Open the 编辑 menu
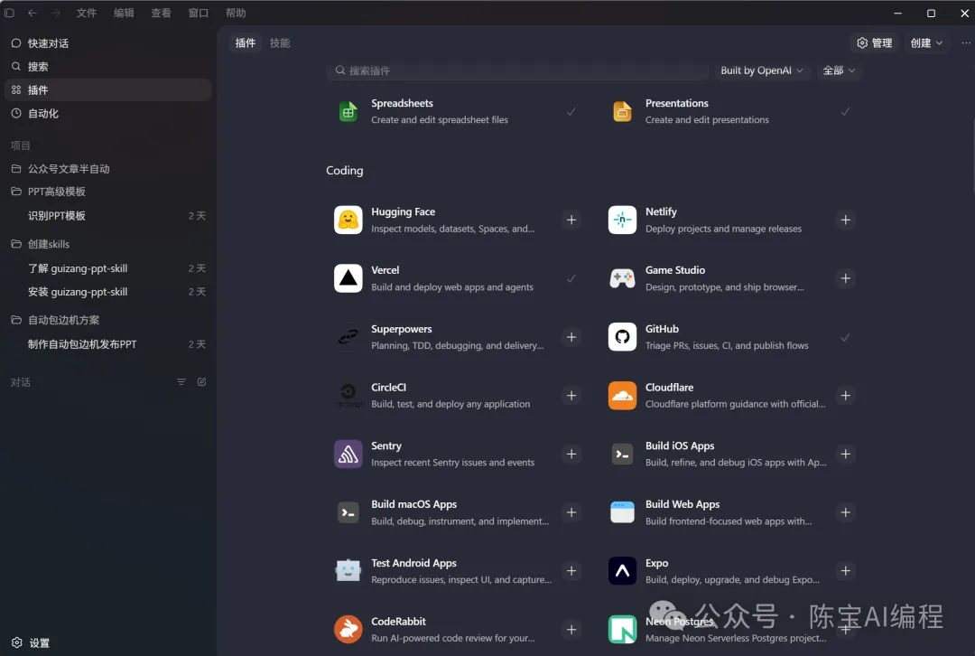Screen dimensions: 975x656 [x=124, y=13]
